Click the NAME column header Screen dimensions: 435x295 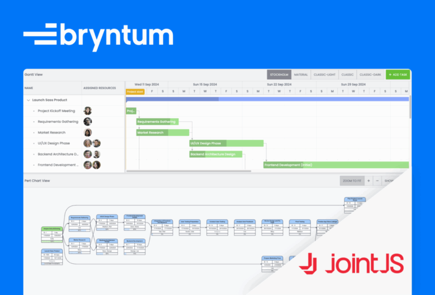tap(53, 88)
